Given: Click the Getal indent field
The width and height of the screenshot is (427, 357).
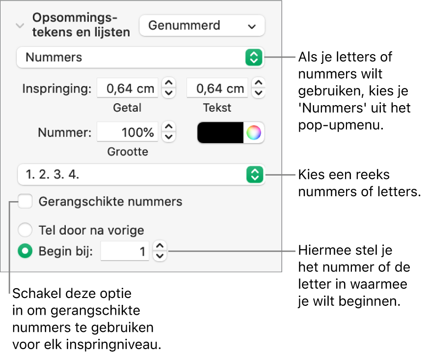Looking at the screenshot, I should [x=128, y=89].
